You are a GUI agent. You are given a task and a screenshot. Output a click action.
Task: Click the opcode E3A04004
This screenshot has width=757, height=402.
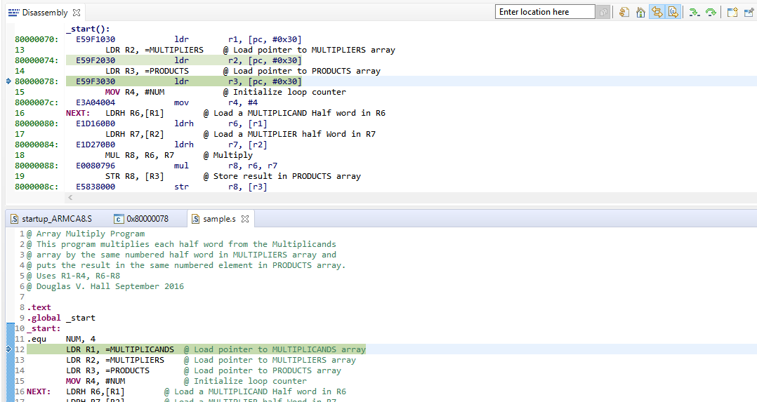96,102
